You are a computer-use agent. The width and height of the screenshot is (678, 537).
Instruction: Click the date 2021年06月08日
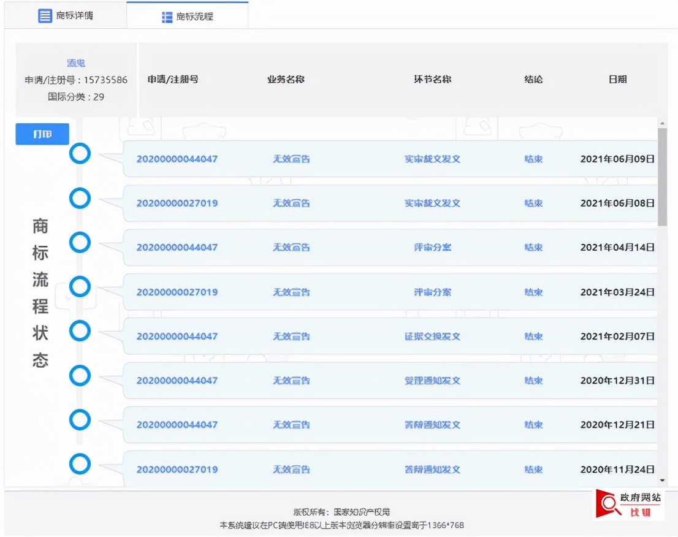pyautogui.click(x=617, y=203)
